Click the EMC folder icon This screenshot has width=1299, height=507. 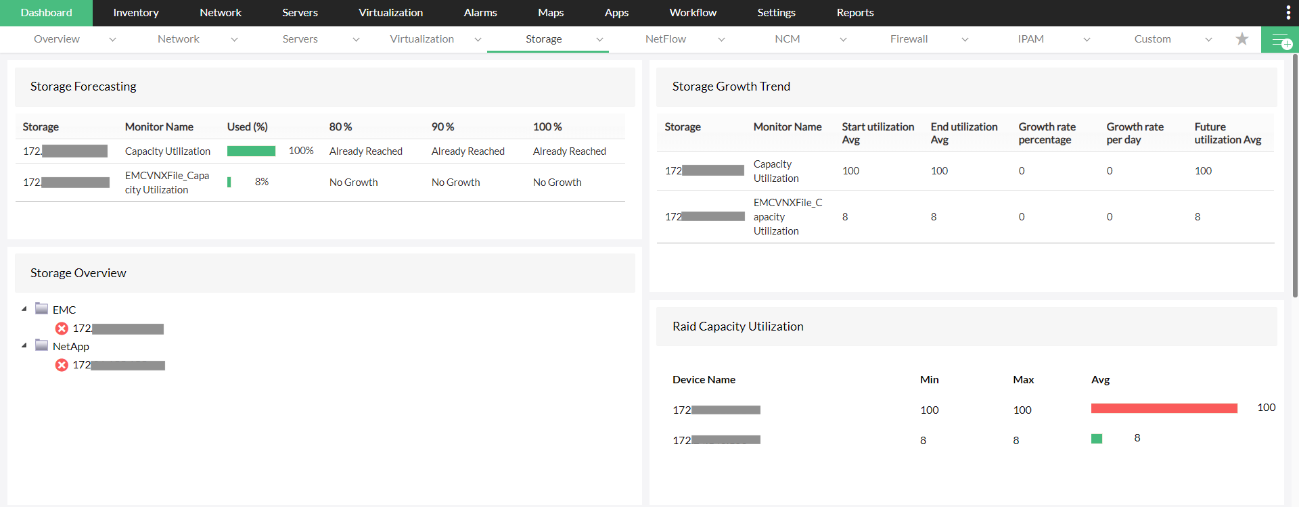[x=42, y=309]
